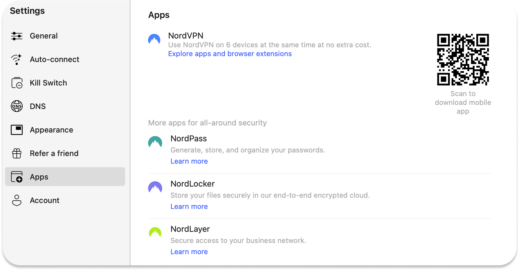Open the General settings tab
This screenshot has width=519, height=270.
pos(44,36)
